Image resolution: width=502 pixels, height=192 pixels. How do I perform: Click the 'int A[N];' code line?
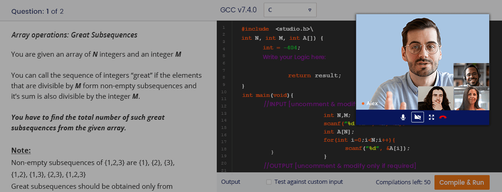click(x=339, y=131)
